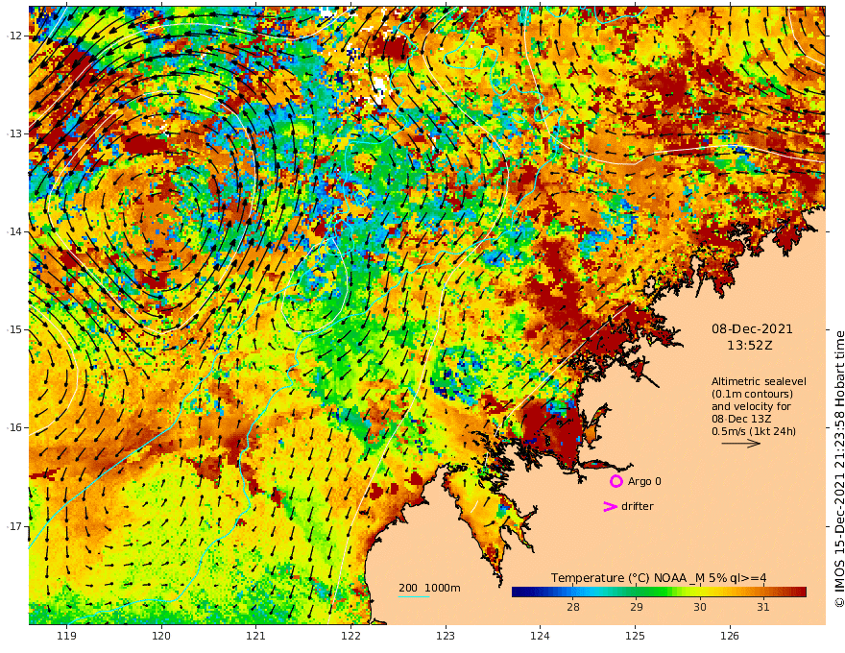This screenshot has width=845, height=653.
Task: Click the longitude axis label 123
Action: click(x=446, y=636)
